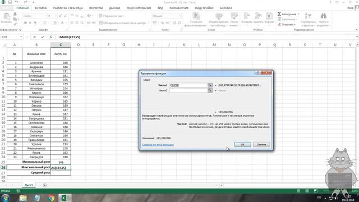Image resolution: width=359 pixels, height=202 pixels.
Task: Open Cell Styles (Стили ячеек) gallery
Action: point(234,20)
